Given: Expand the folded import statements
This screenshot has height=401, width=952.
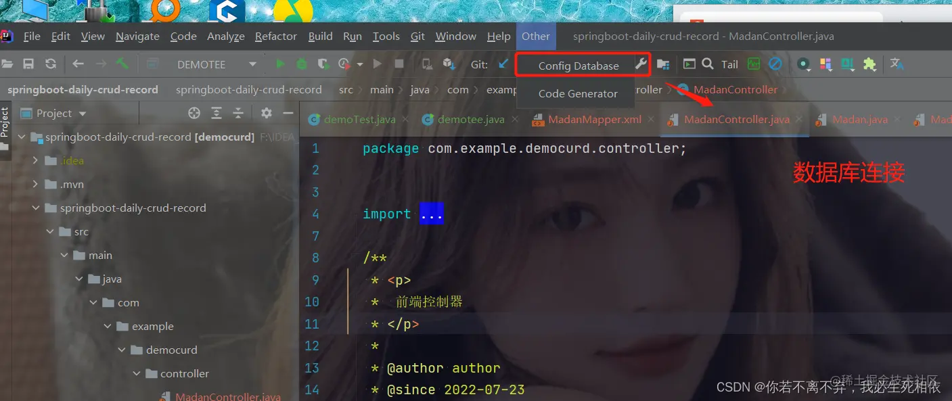Looking at the screenshot, I should (432, 213).
